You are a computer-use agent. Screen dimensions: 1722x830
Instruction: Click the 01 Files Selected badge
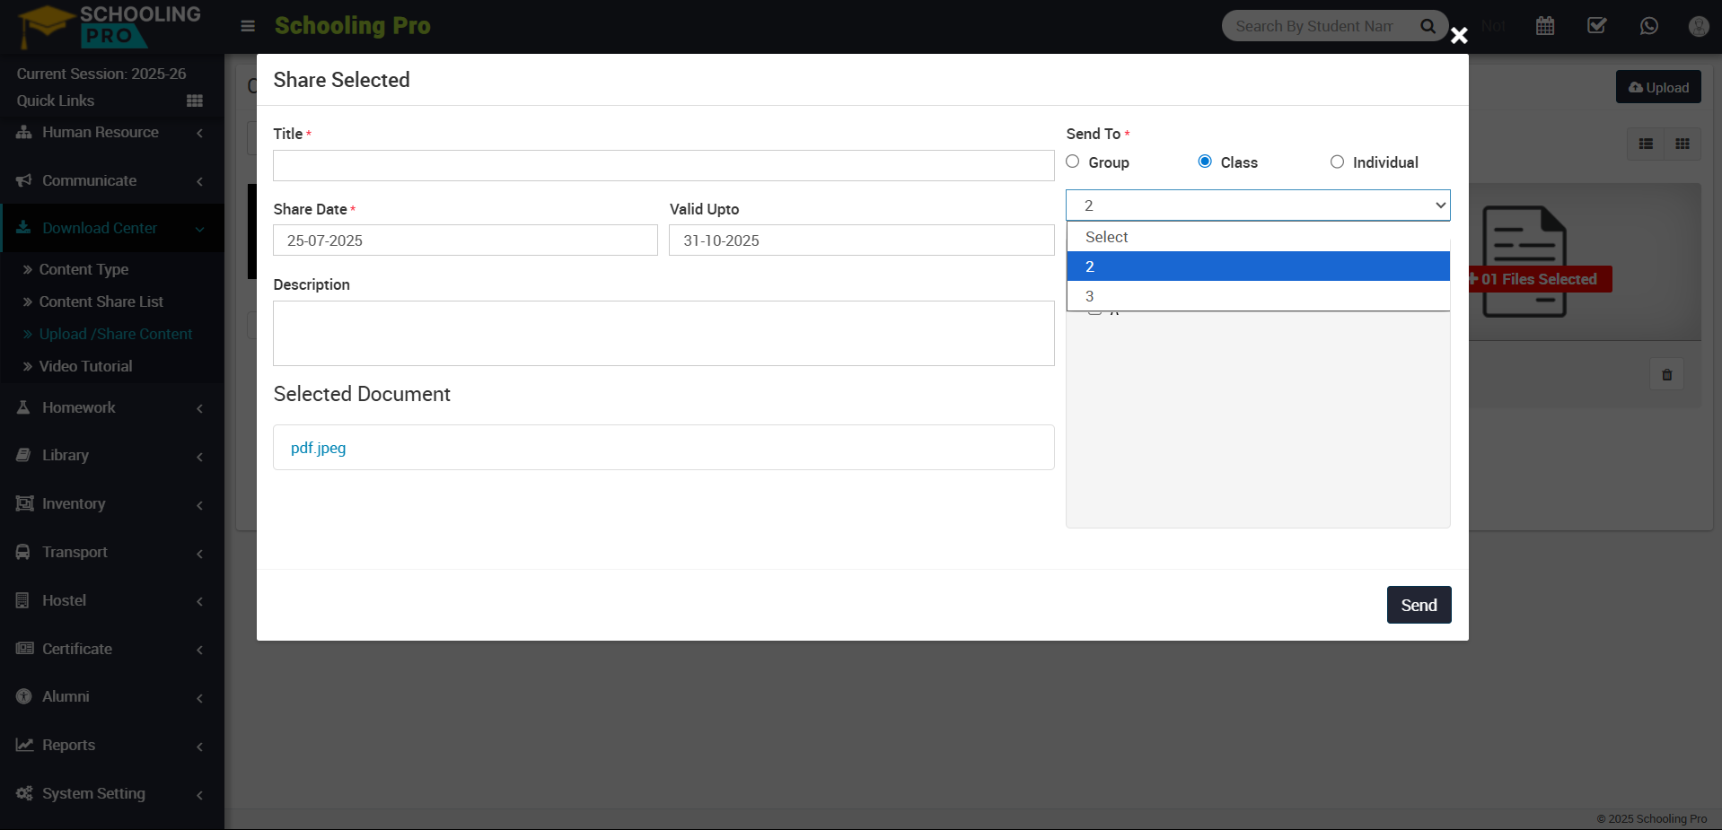pos(1540,279)
